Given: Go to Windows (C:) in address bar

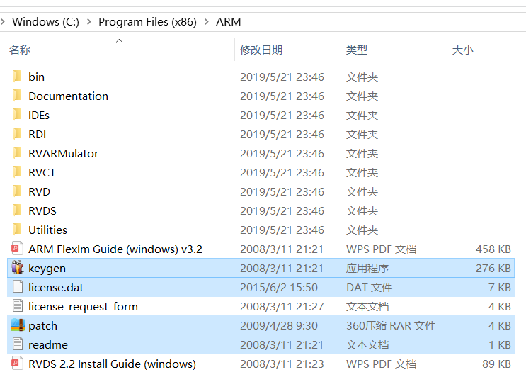Looking at the screenshot, I should tap(45, 22).
